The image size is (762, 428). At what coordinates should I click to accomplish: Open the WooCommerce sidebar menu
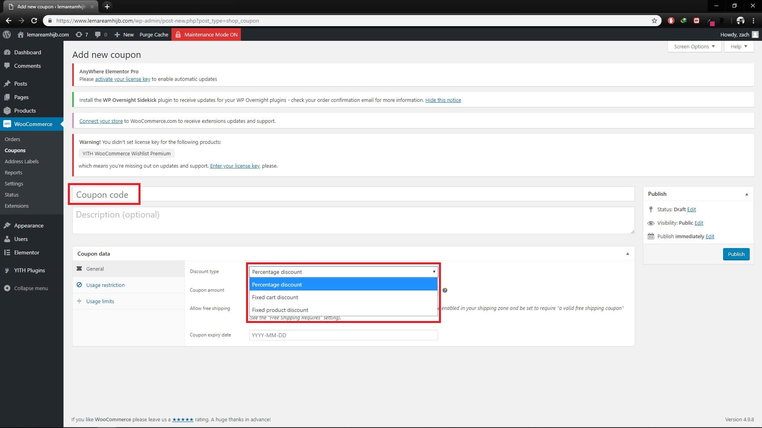pyautogui.click(x=32, y=124)
